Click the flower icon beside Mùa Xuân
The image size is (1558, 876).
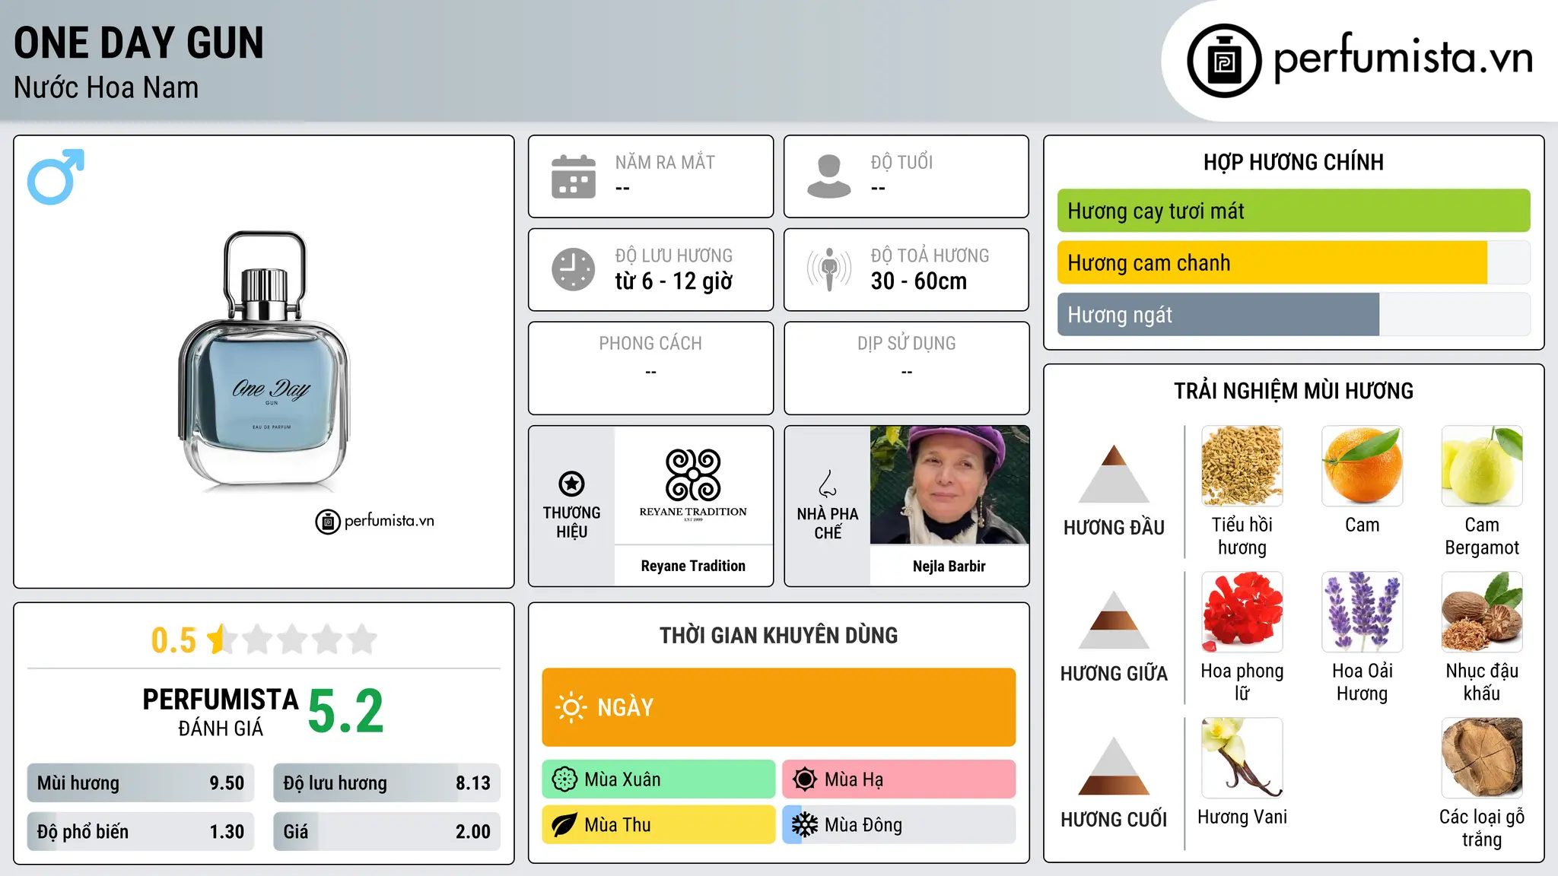[564, 779]
